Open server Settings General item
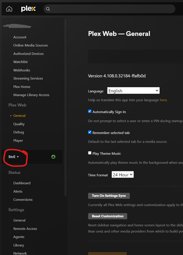 [x=19, y=220]
